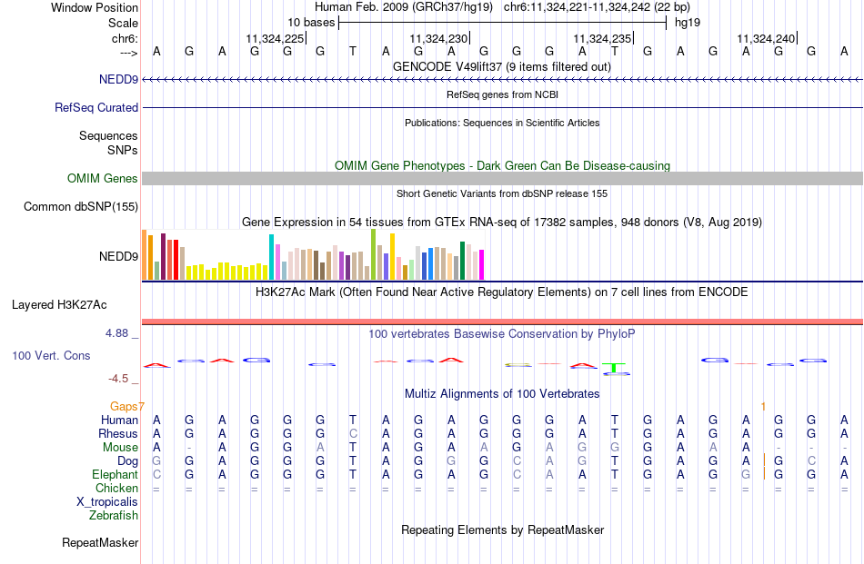
Task: Click the red H3K27Ac signal band
Action: [503, 322]
